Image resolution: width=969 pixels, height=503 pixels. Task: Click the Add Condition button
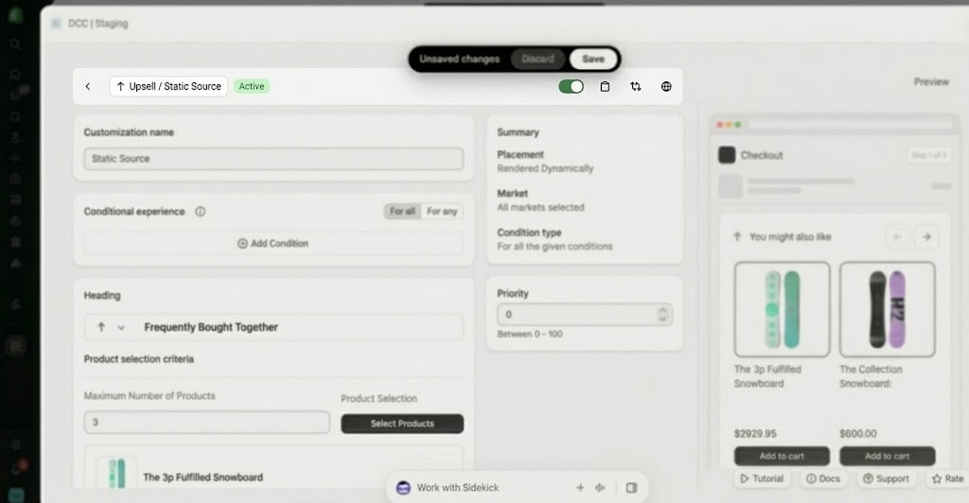click(273, 243)
